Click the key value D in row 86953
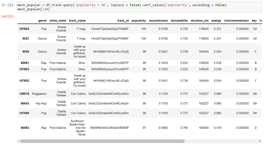The width and height of the screenshot is (265, 145). (255, 128)
